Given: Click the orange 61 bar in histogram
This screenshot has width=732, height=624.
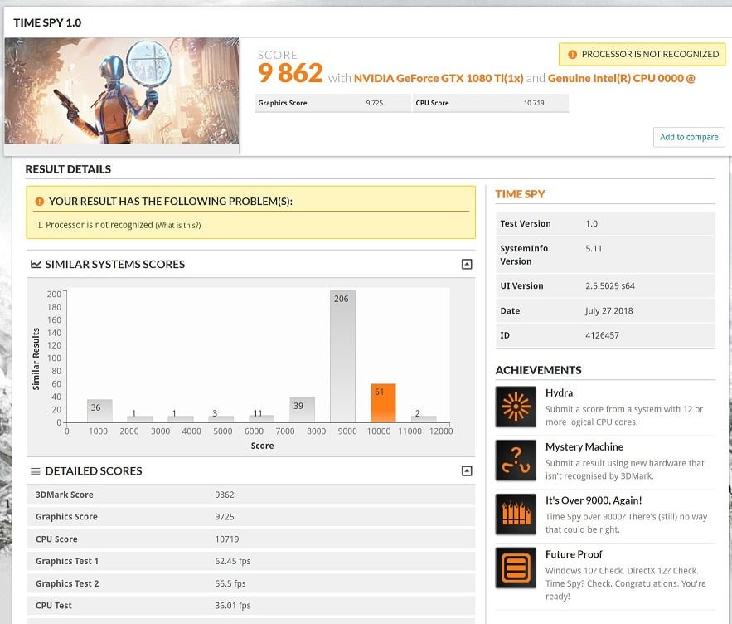Looking at the screenshot, I should pos(383,403).
